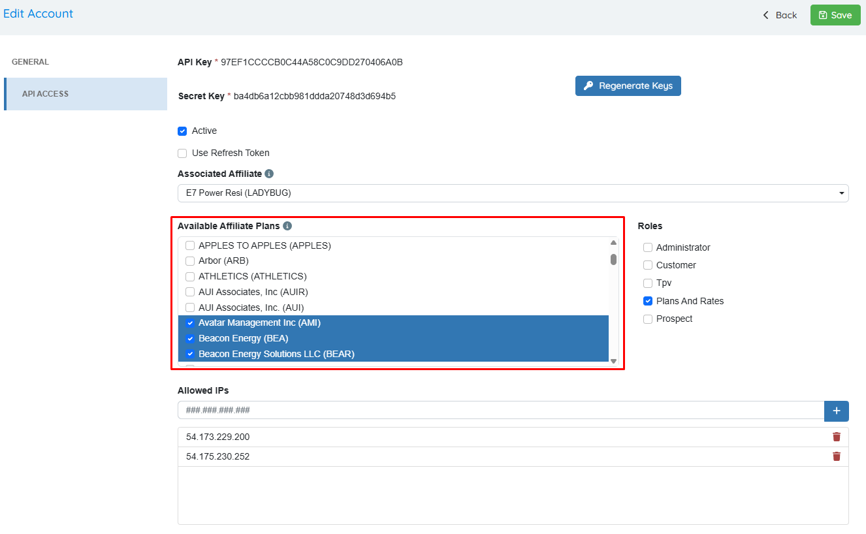This screenshot has width=866, height=534.
Task: Check the Administrator role
Action: (648, 247)
